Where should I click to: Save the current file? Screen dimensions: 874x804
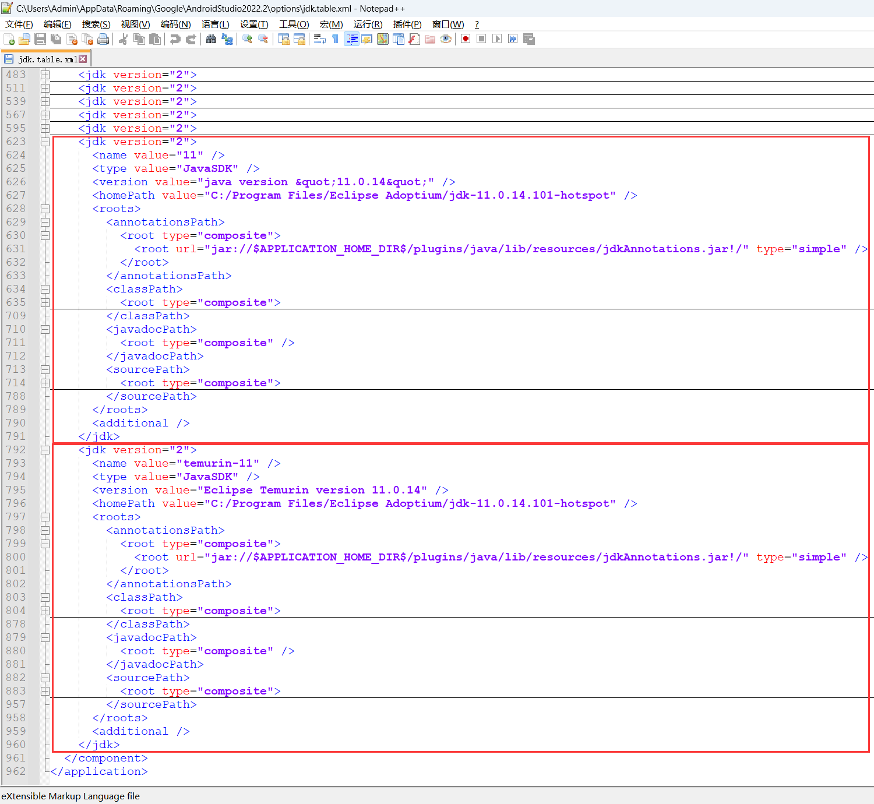coord(40,39)
